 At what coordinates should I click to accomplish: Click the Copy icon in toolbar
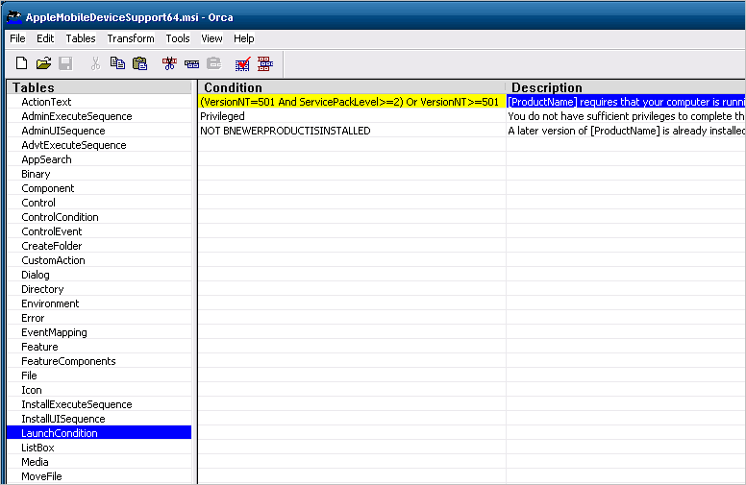coord(117,63)
